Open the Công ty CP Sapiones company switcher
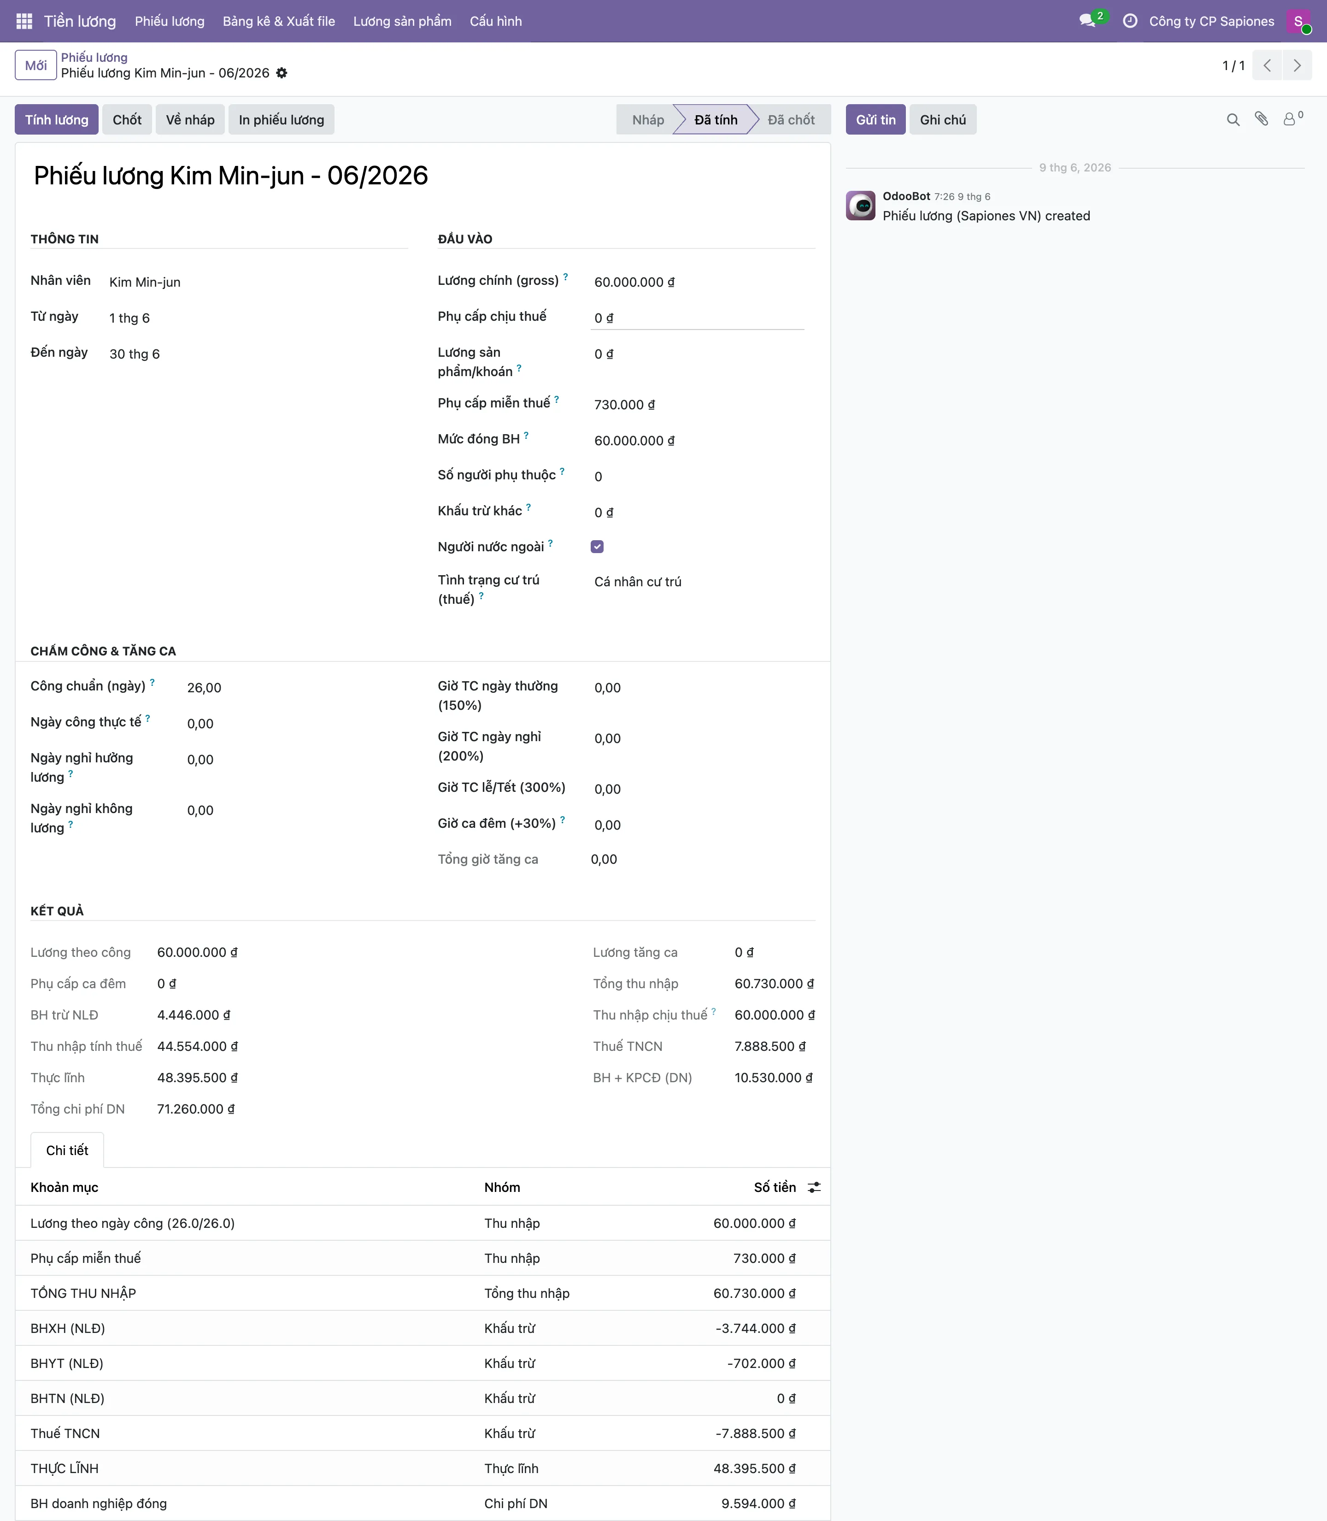 click(1211, 21)
